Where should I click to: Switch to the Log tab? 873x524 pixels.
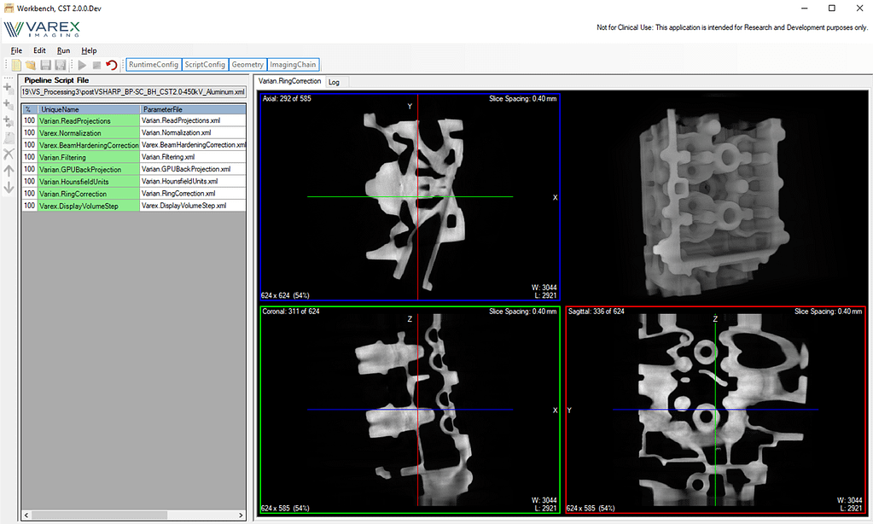coord(334,82)
